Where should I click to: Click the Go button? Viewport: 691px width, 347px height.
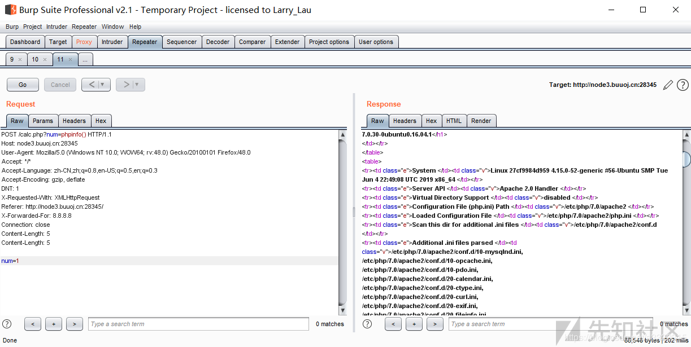(x=23, y=85)
